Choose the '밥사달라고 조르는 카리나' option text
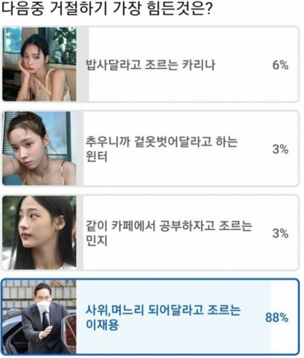This screenshot has width=304, height=358. click(150, 65)
